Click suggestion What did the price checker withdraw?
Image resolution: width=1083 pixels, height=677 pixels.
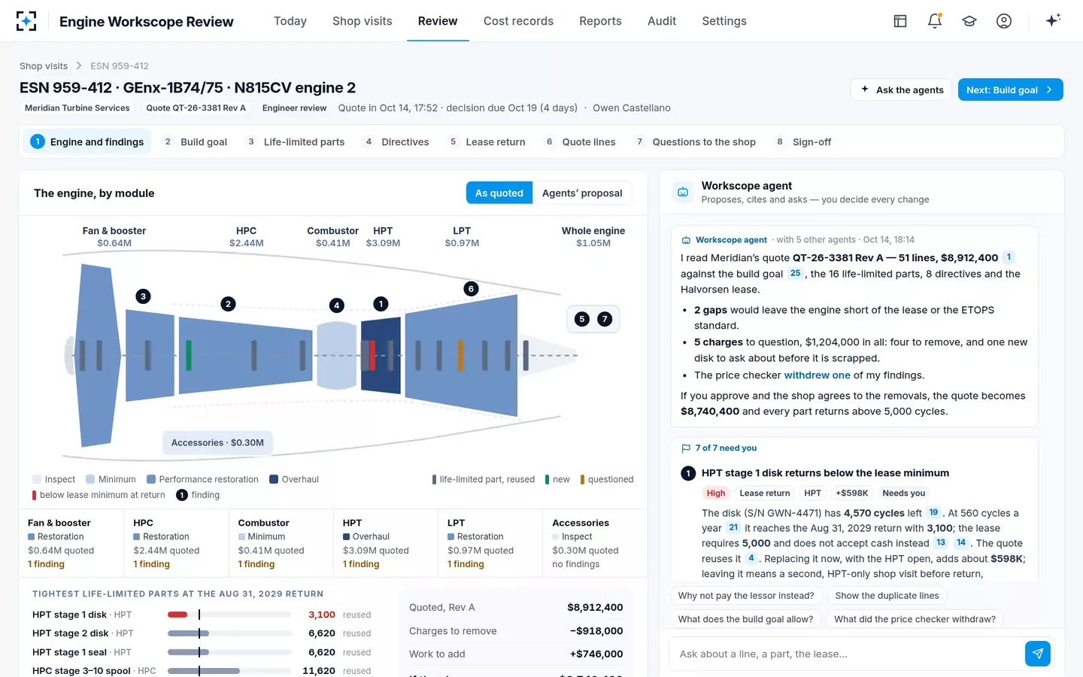pyautogui.click(x=915, y=619)
